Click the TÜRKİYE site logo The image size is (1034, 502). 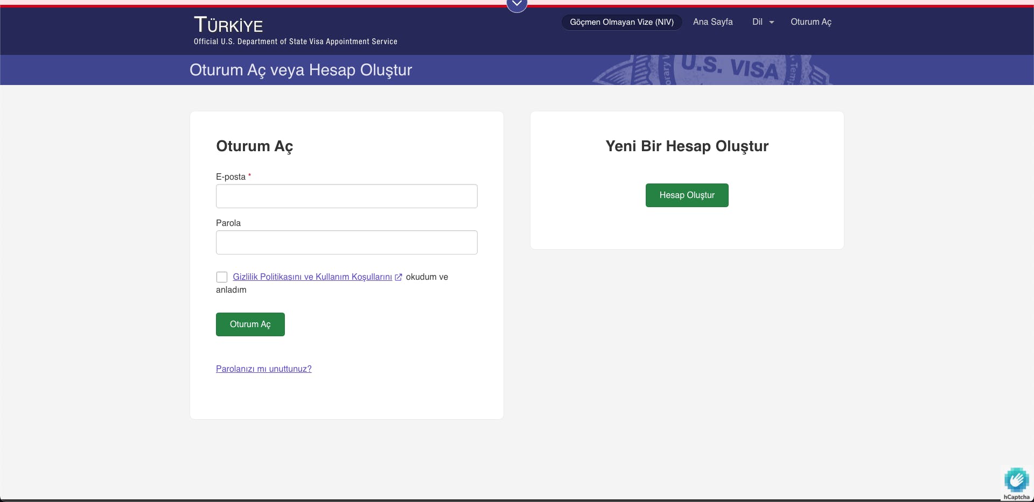click(228, 25)
